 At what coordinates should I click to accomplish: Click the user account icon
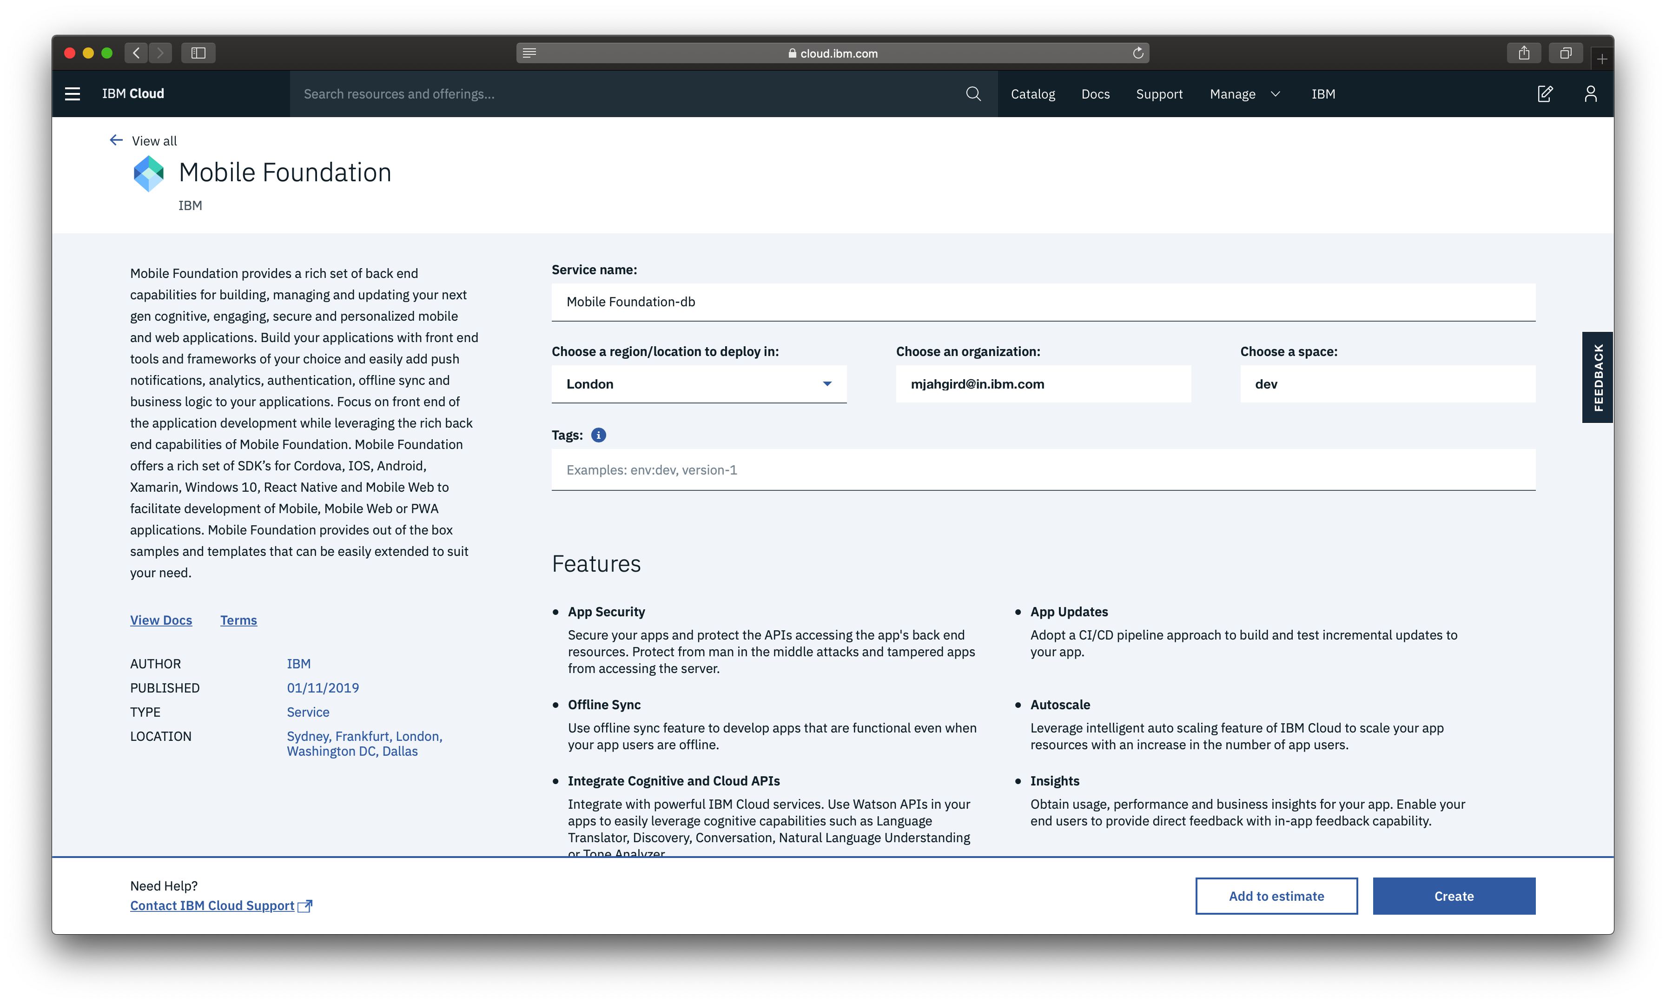point(1590,94)
